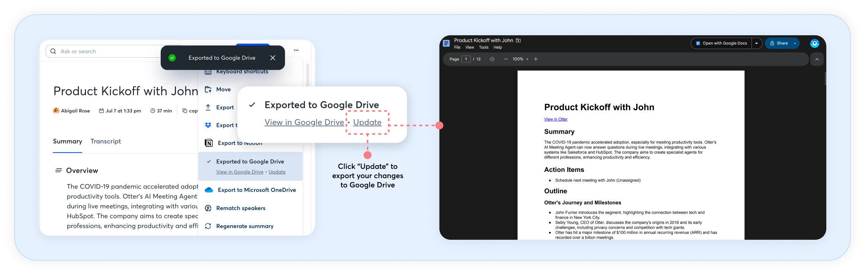Screen dimensions: 865x275
Task: Click Open with Google Docs button
Action: (721, 43)
